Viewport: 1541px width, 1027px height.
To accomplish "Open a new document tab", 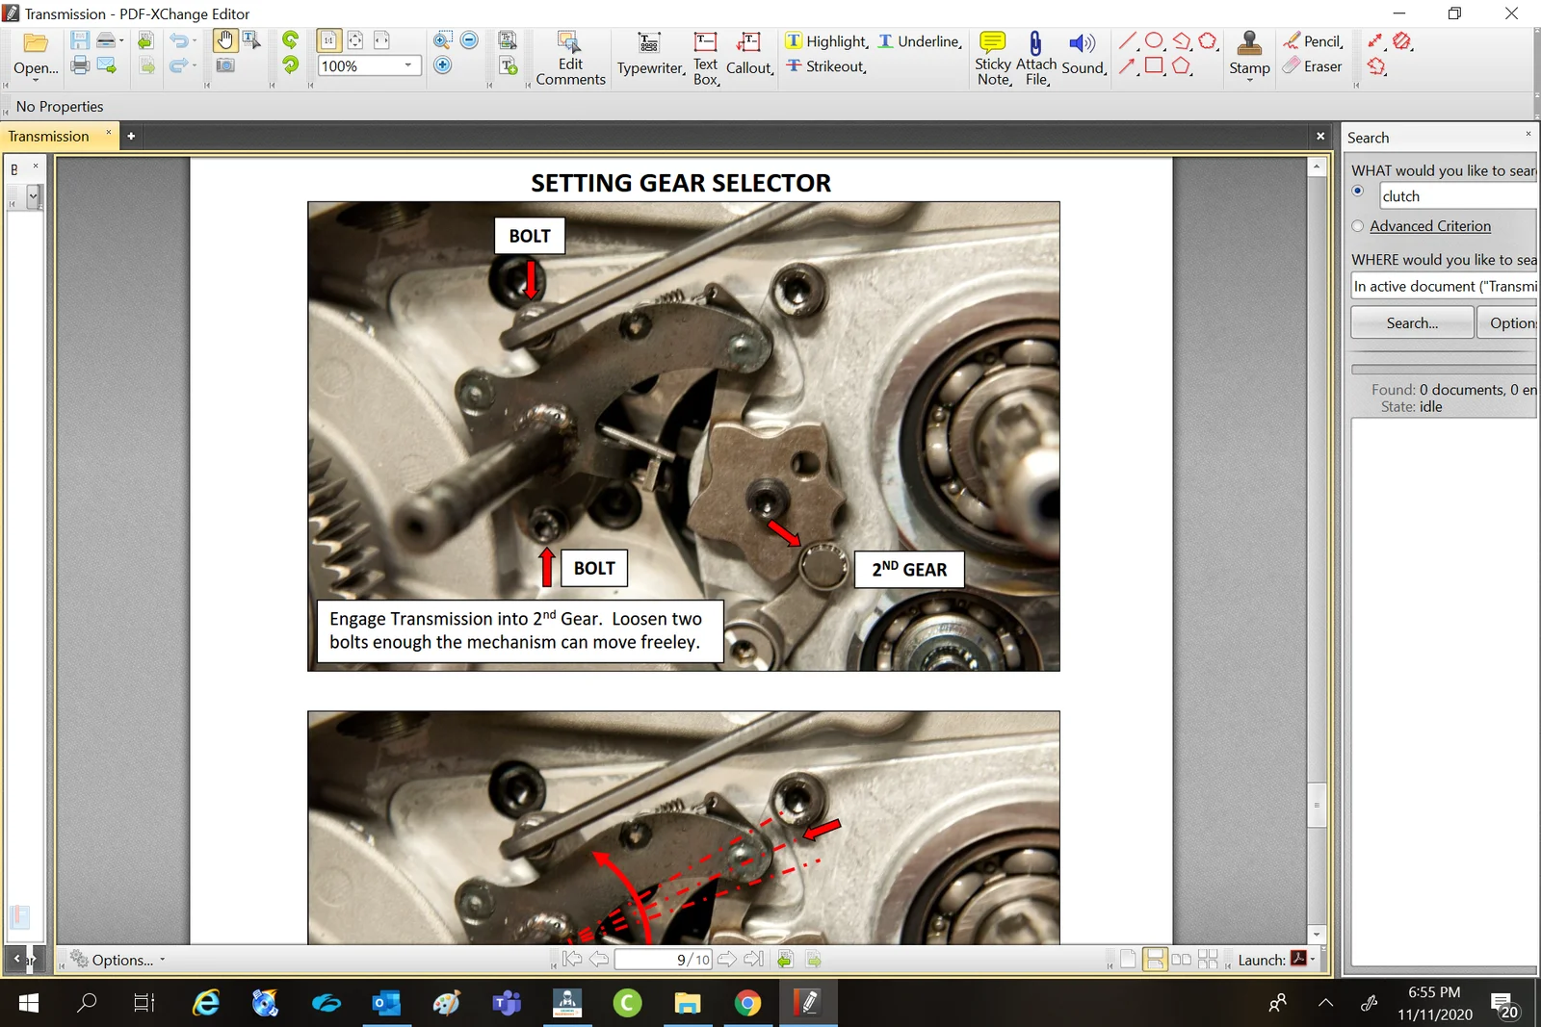I will point(130,136).
